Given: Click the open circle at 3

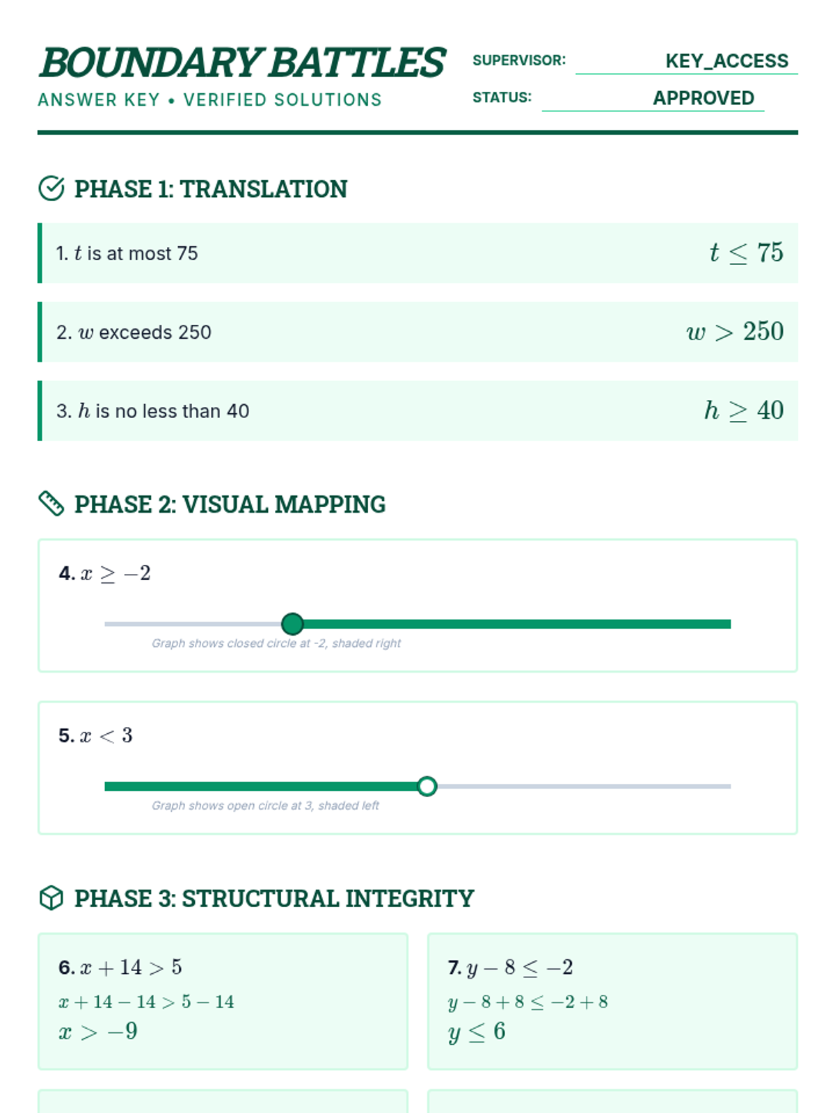Looking at the screenshot, I should tap(427, 786).
